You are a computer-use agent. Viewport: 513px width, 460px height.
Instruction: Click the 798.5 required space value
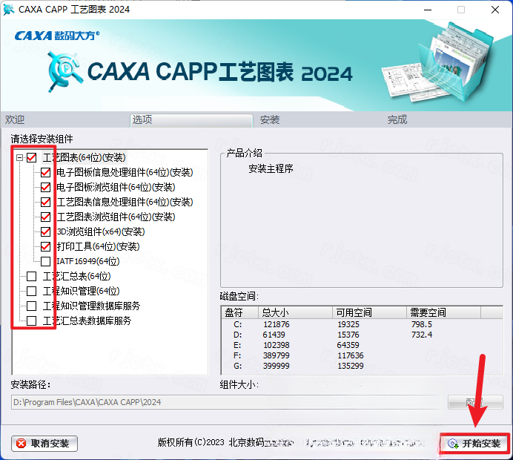tap(421, 324)
